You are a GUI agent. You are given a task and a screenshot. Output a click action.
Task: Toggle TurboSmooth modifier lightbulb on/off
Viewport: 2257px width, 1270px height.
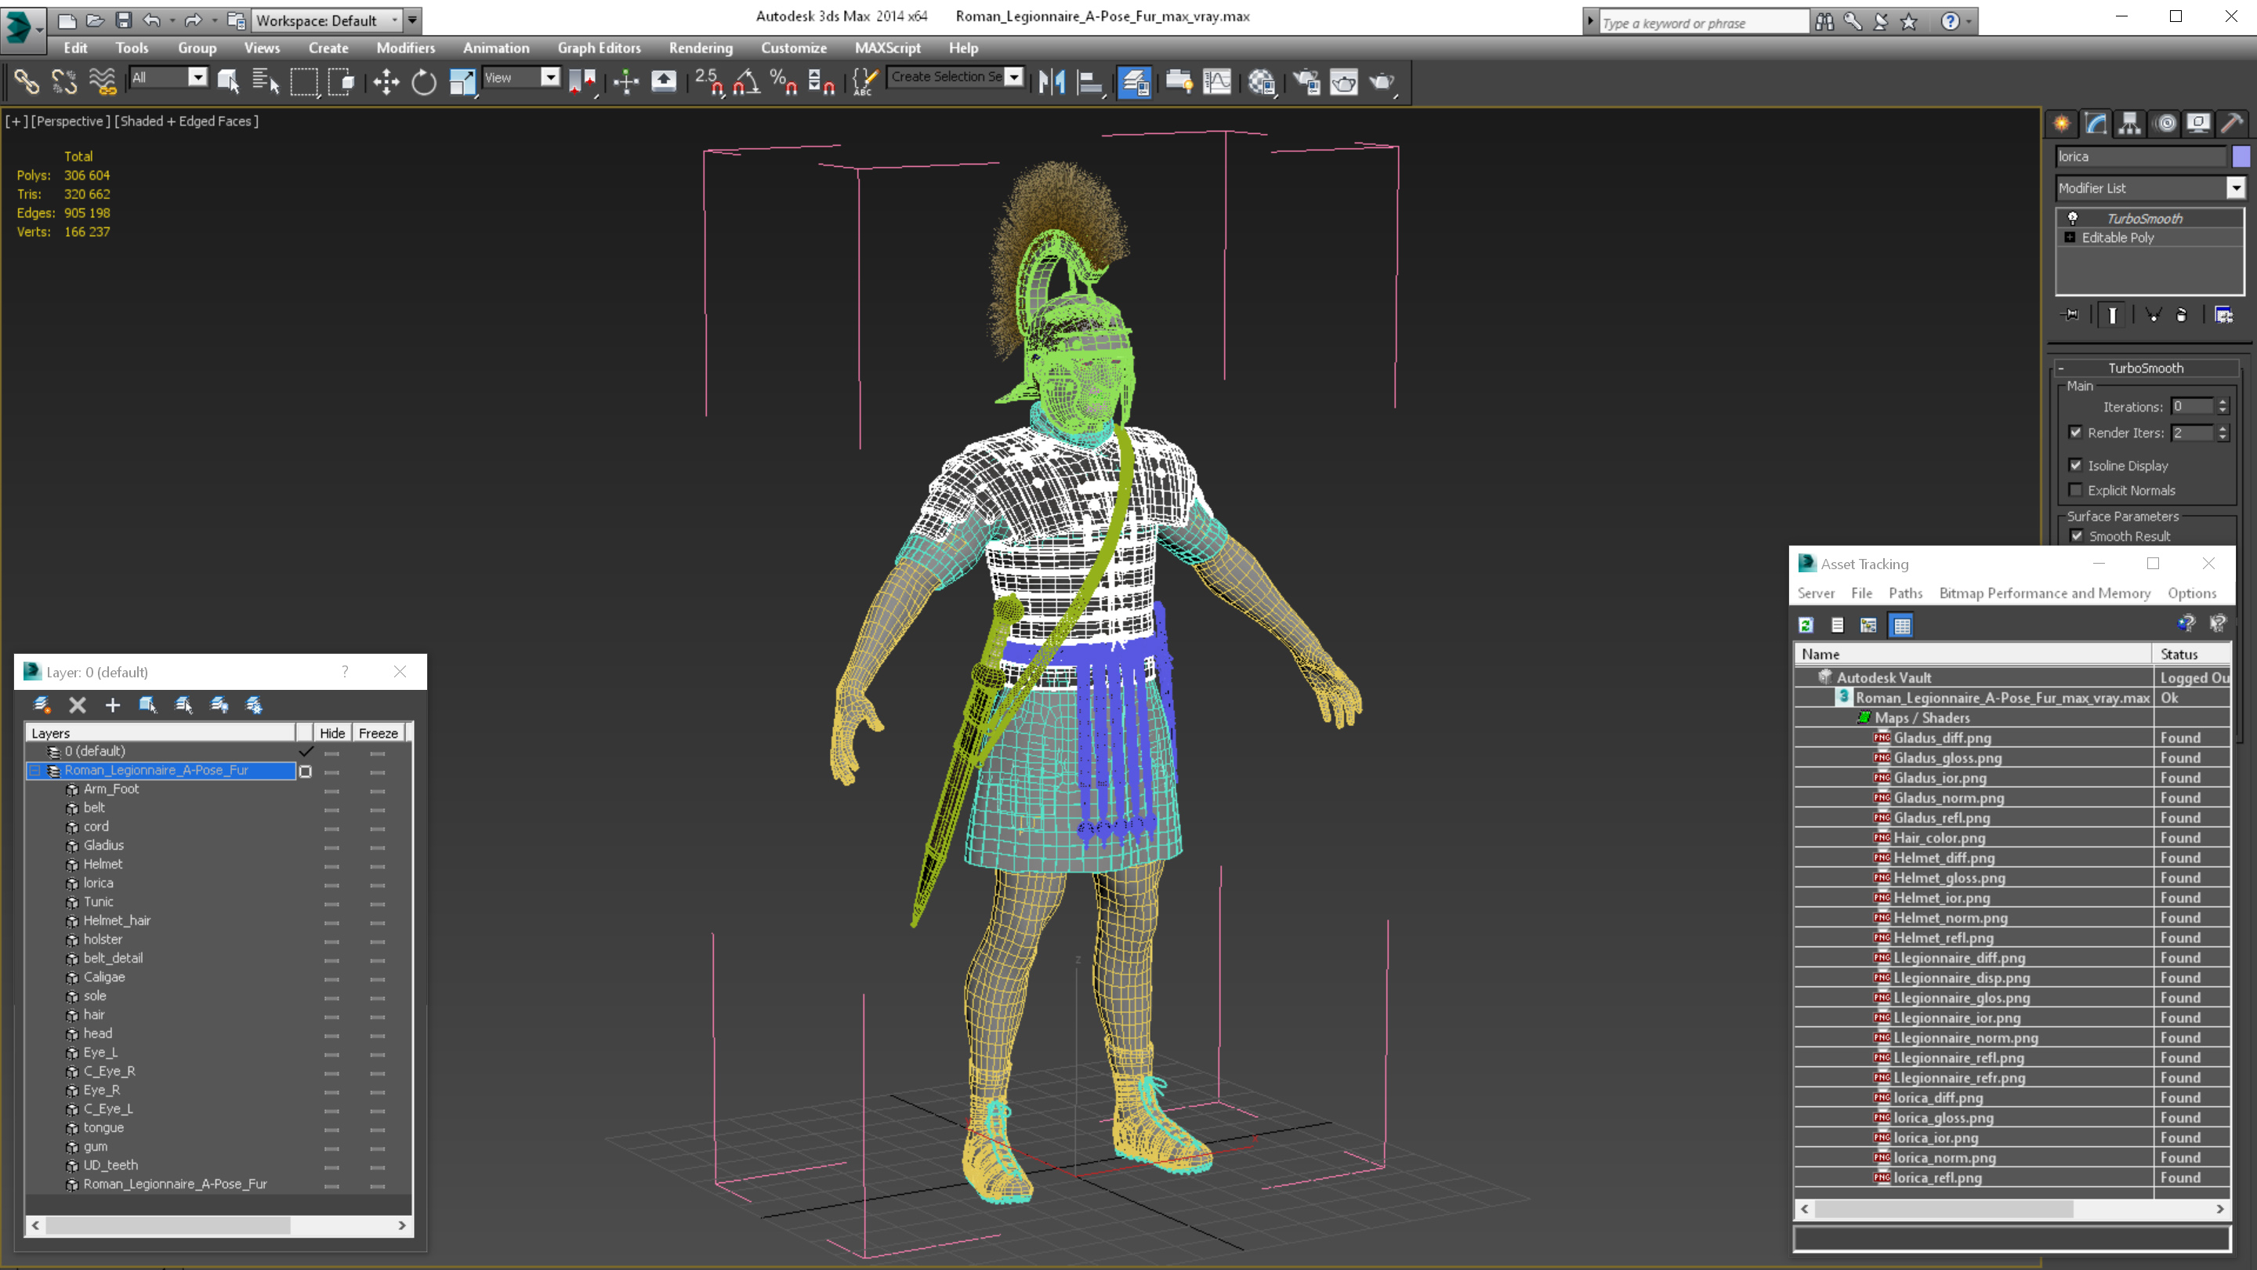click(2072, 218)
